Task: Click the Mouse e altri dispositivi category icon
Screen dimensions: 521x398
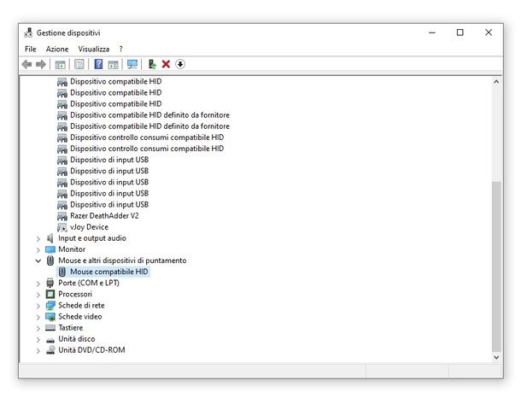Action: coord(50,260)
